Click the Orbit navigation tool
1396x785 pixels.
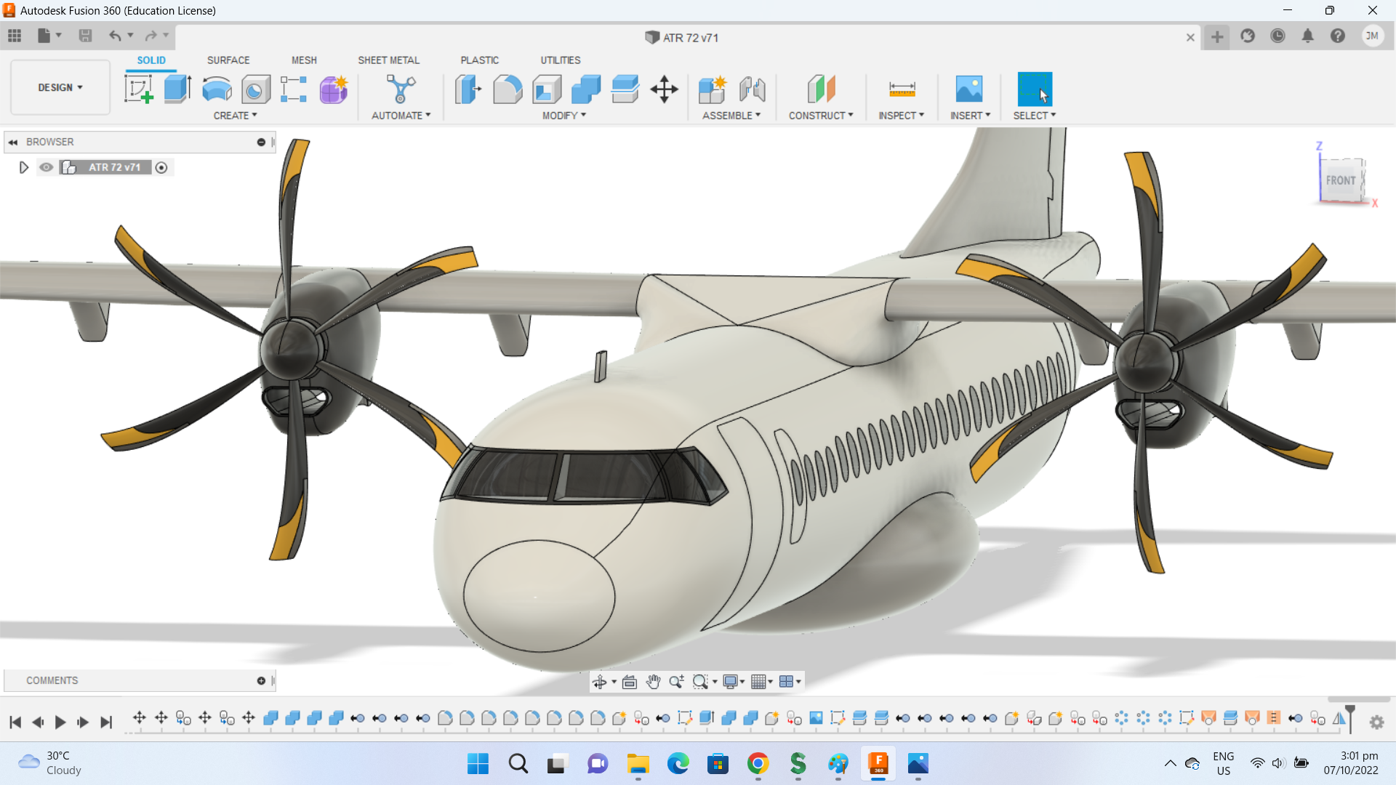click(x=599, y=682)
